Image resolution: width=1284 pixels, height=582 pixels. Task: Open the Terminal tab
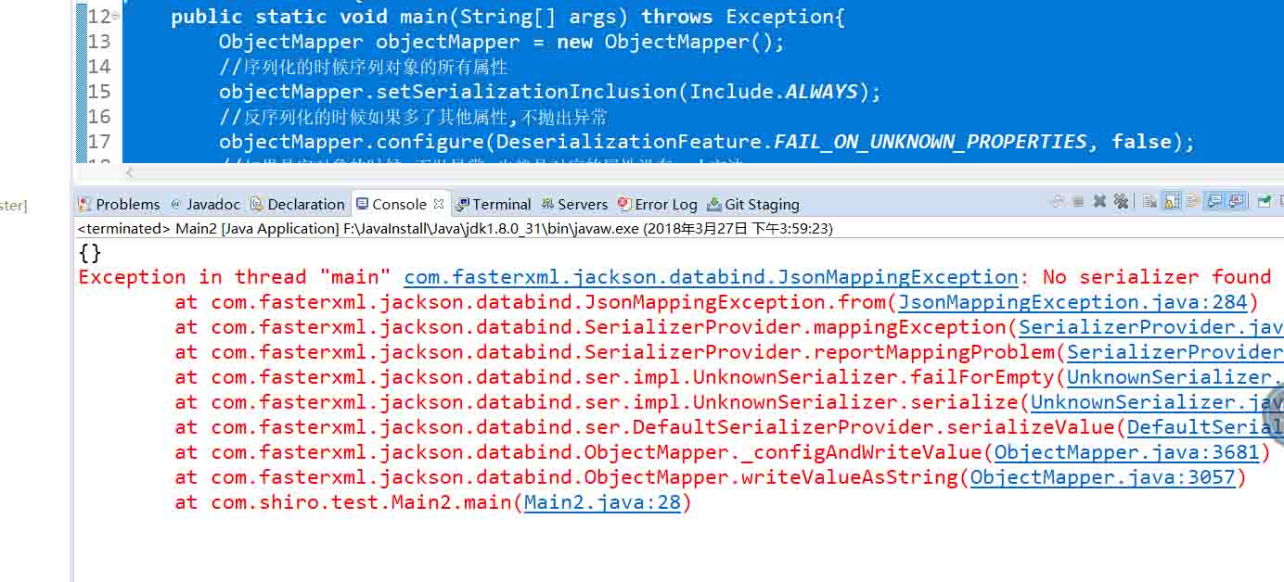tap(494, 204)
